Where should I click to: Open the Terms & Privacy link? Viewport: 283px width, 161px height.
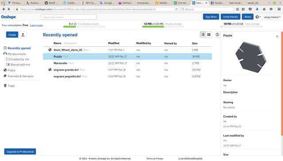[x=155, y=159]
